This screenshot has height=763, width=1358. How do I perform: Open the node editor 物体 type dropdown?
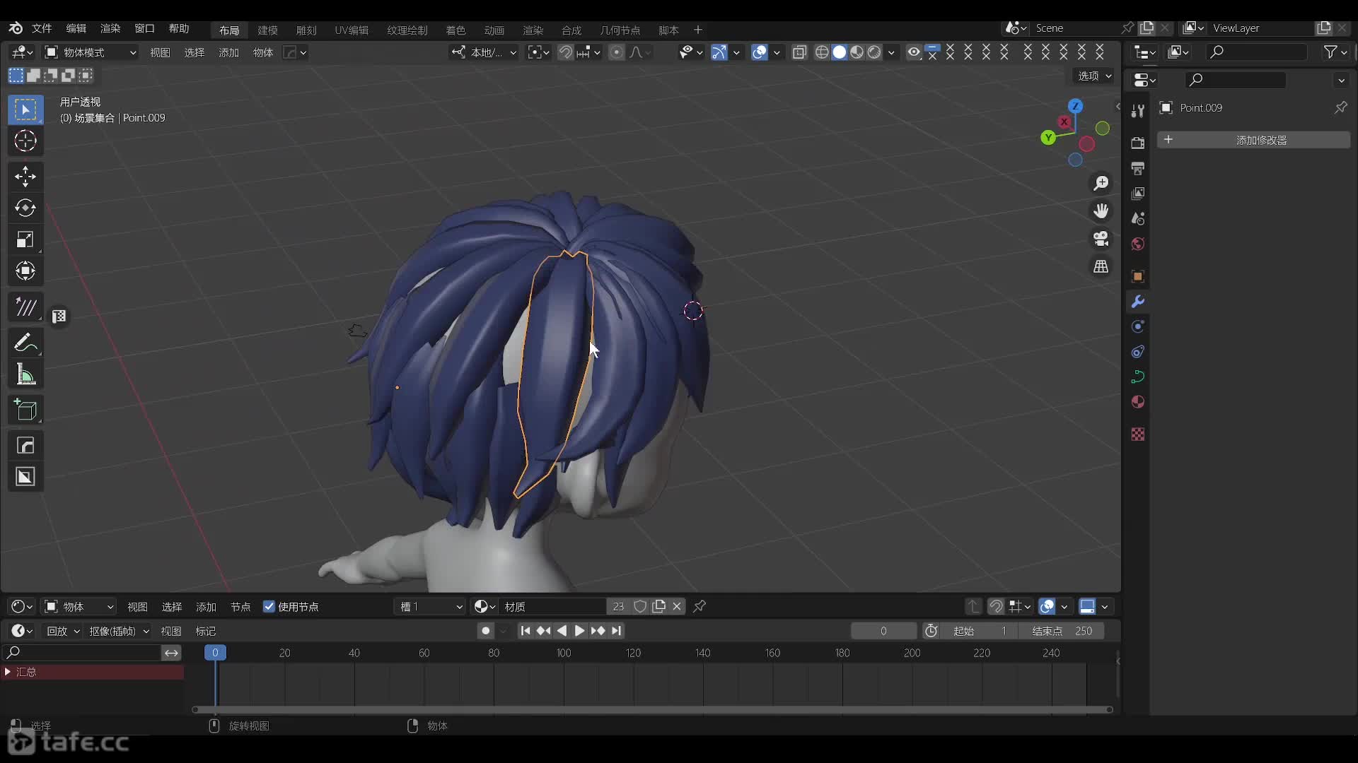(x=79, y=607)
